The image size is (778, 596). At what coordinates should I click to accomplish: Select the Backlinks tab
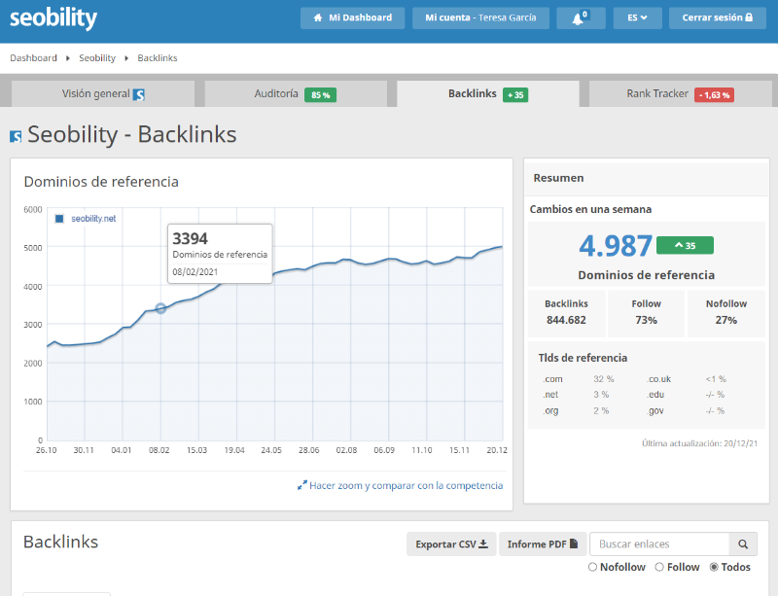(x=488, y=93)
